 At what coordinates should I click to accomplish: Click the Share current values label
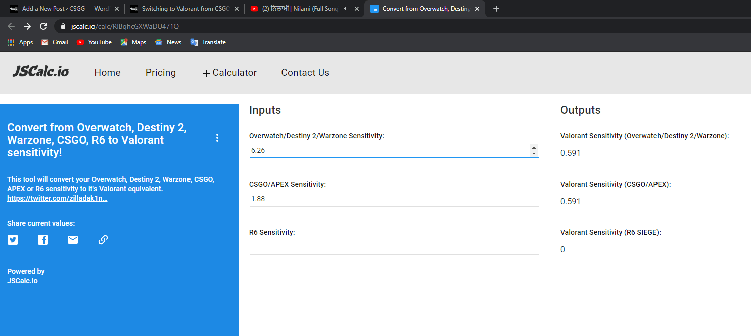pyautogui.click(x=41, y=223)
